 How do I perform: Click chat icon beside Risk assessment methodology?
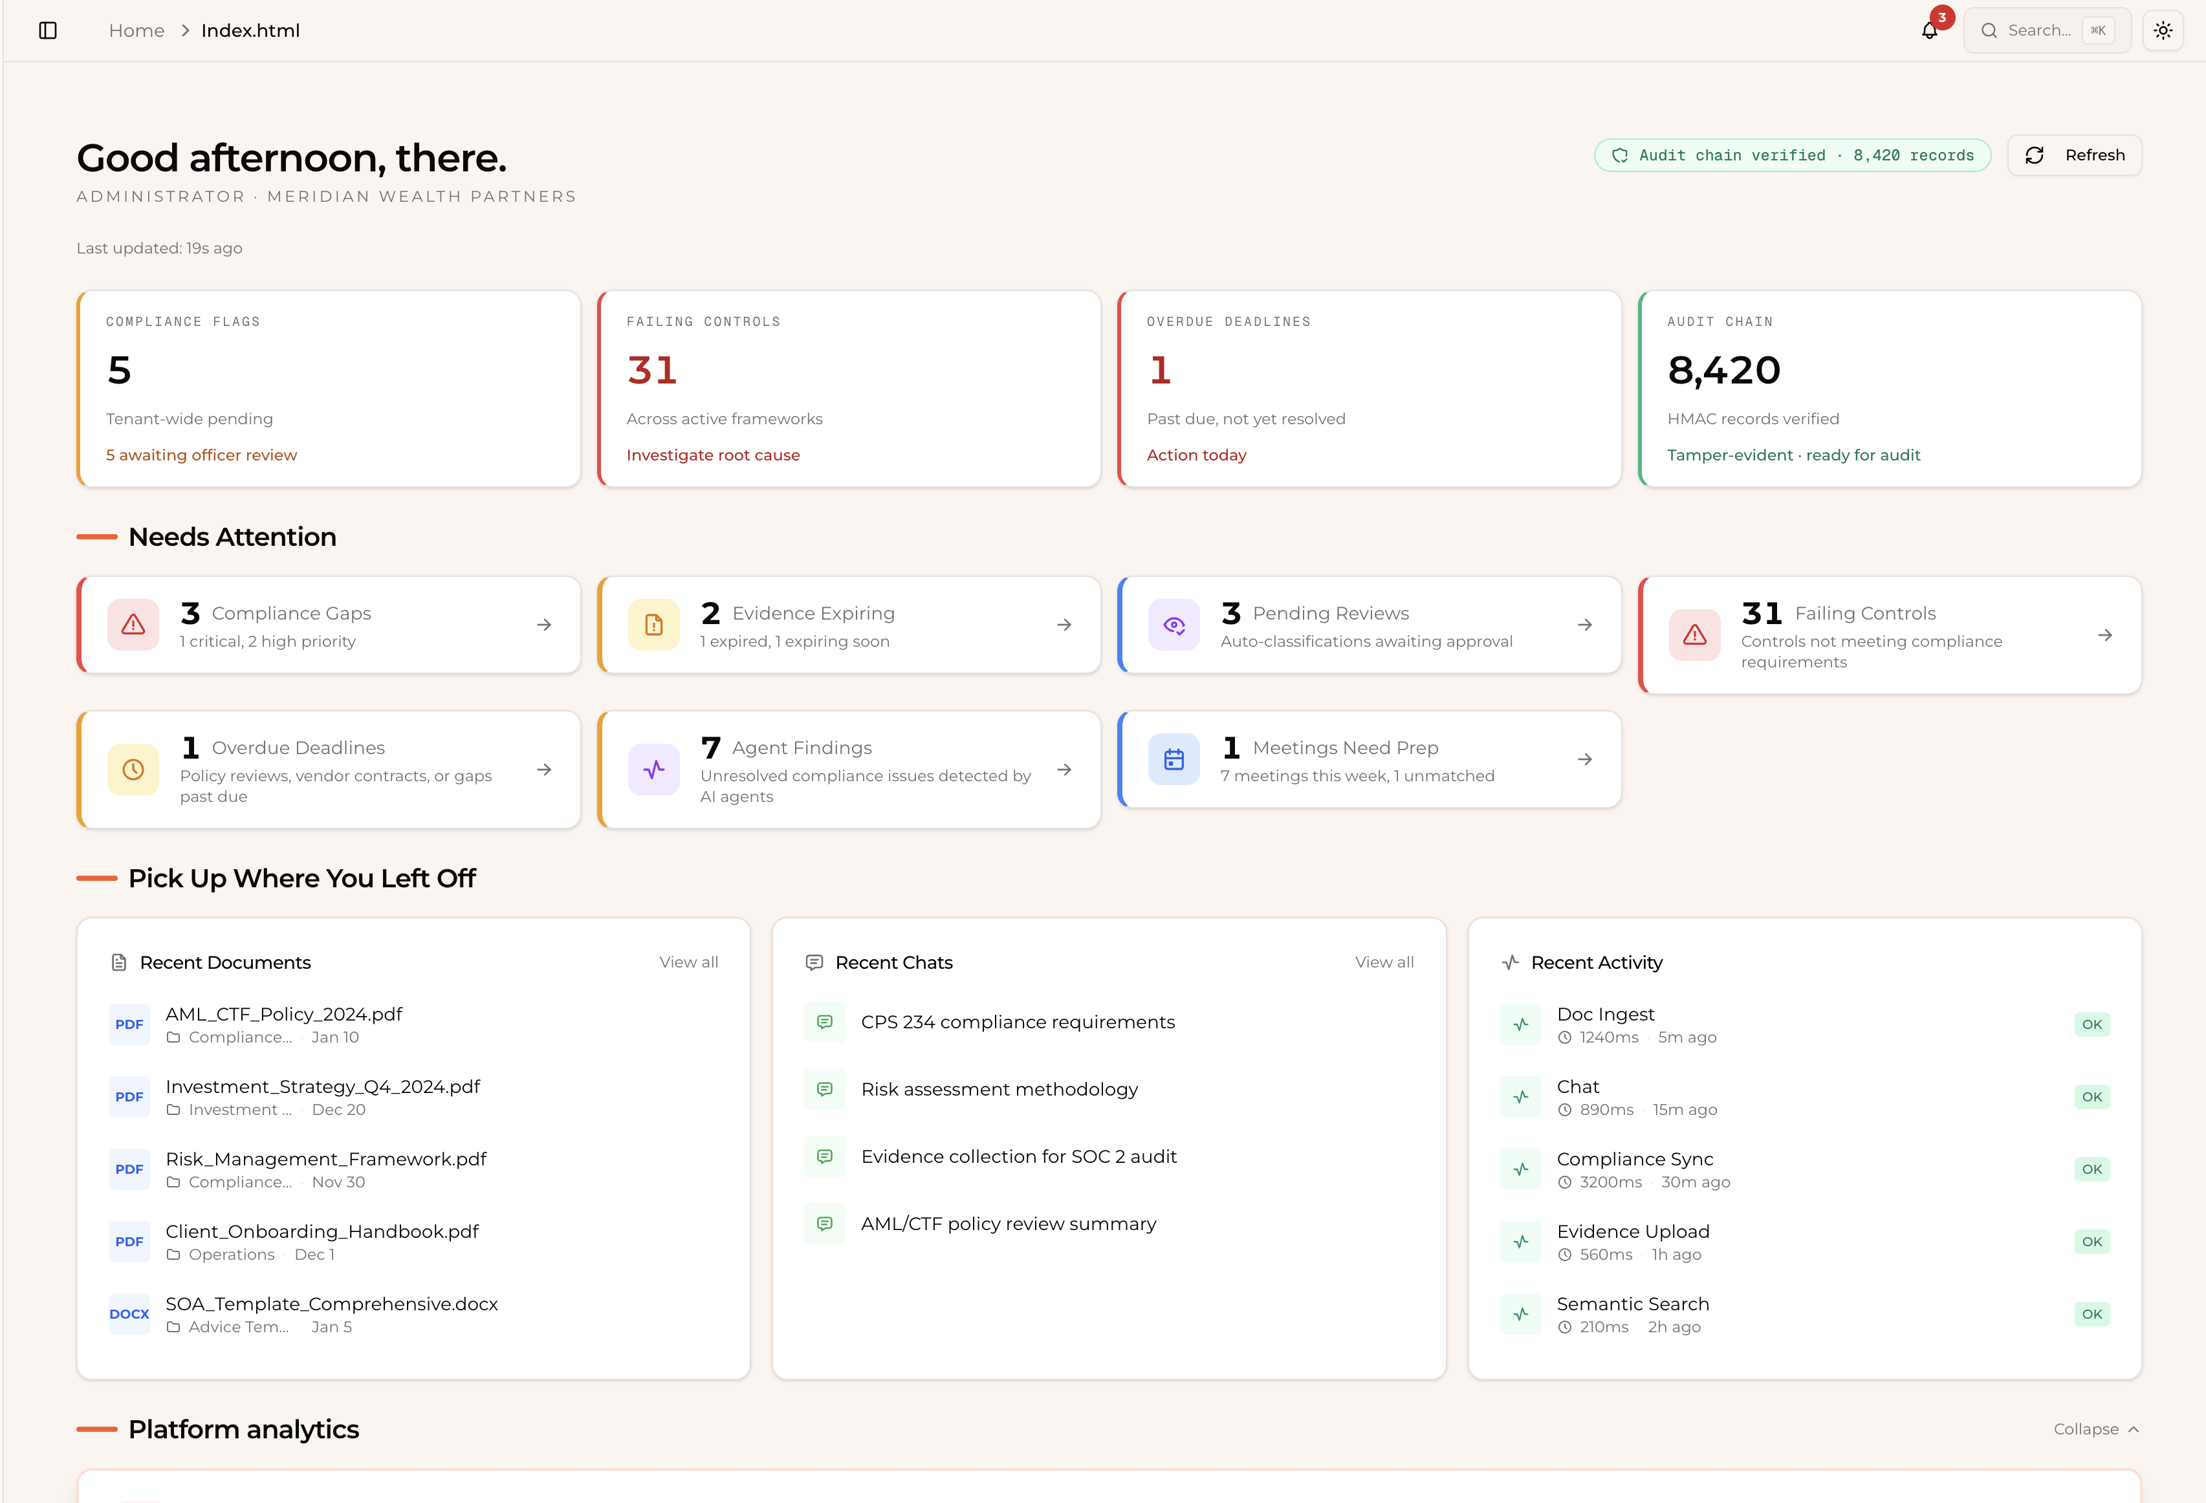click(x=825, y=1089)
